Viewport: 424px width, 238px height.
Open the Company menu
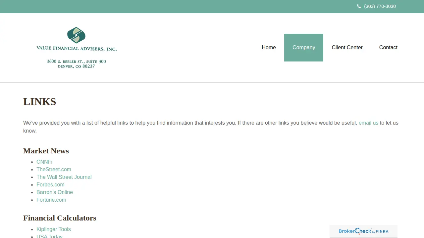(x=304, y=48)
